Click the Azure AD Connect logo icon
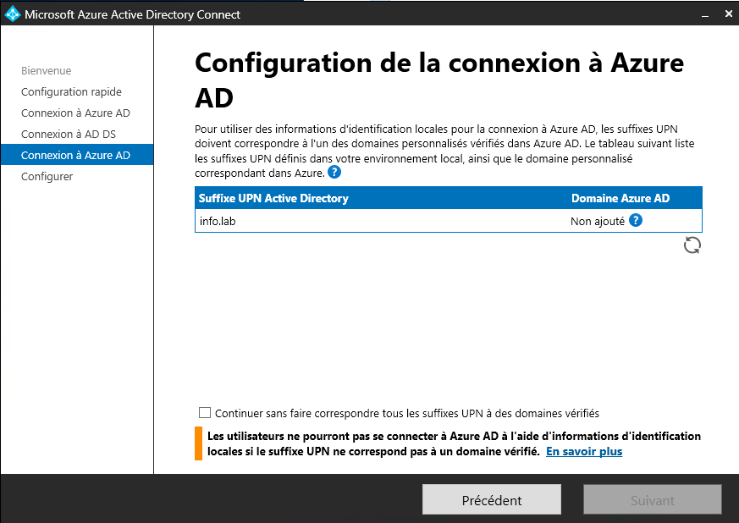 click(12, 14)
